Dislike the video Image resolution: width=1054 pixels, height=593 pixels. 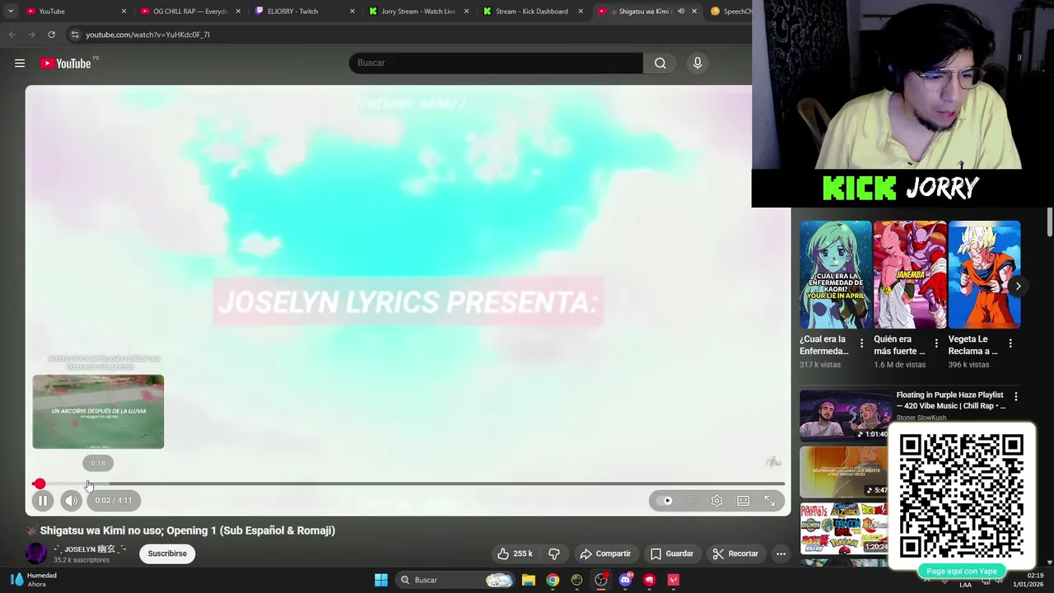(x=554, y=553)
